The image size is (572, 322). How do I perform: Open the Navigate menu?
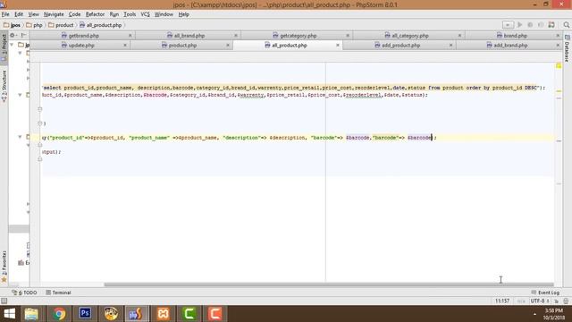54,14
